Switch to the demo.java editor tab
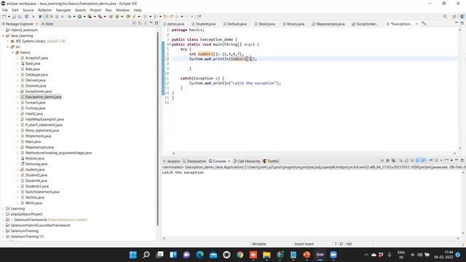 pos(173,24)
